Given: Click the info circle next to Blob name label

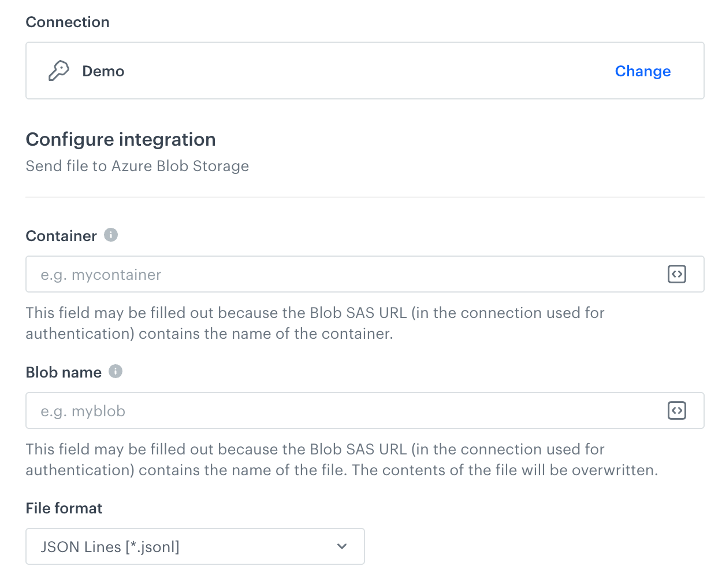Looking at the screenshot, I should 115,371.
